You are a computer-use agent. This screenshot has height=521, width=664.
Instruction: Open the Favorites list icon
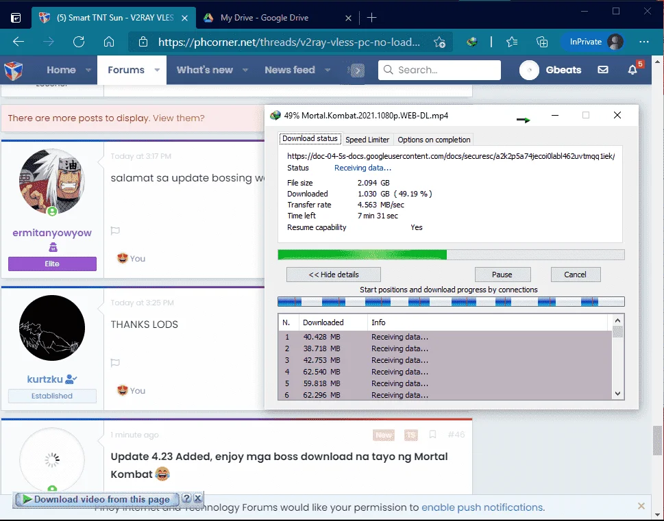[x=512, y=42]
